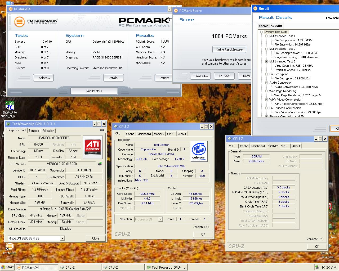Click the CAS# Latency 3.0 clocks field

coord(284,187)
